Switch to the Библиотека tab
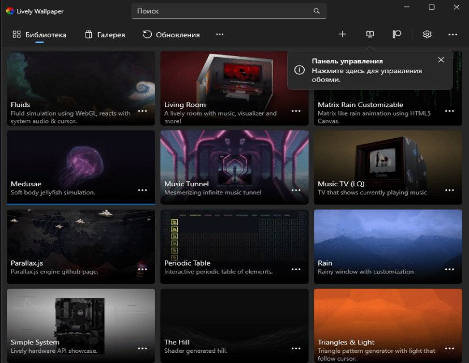Screen dimensions: 469x363 [39, 35]
